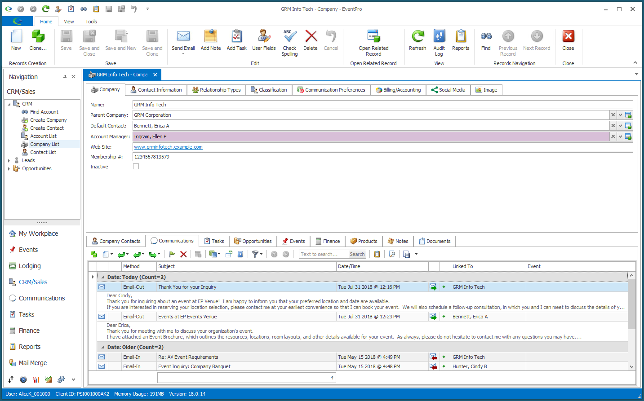This screenshot has height=401, width=644.
Task: Clear the Default Contact field X button
Action: 613,126
